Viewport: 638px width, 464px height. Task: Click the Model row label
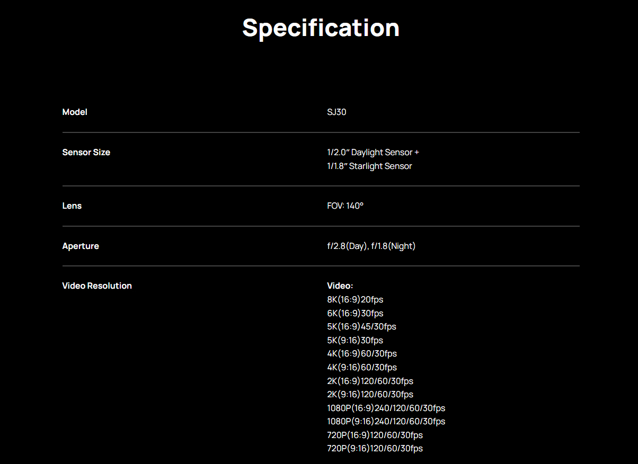click(75, 112)
